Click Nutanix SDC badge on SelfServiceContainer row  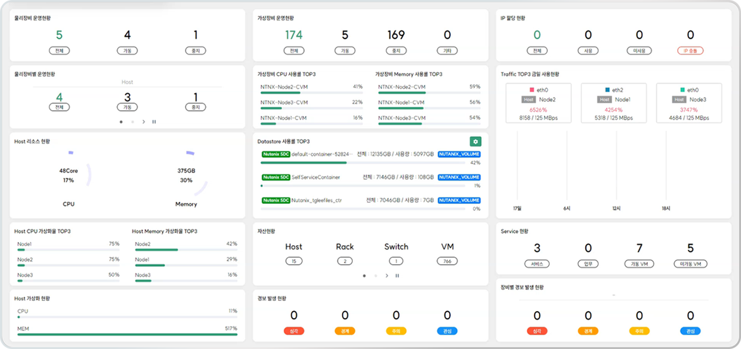click(275, 177)
